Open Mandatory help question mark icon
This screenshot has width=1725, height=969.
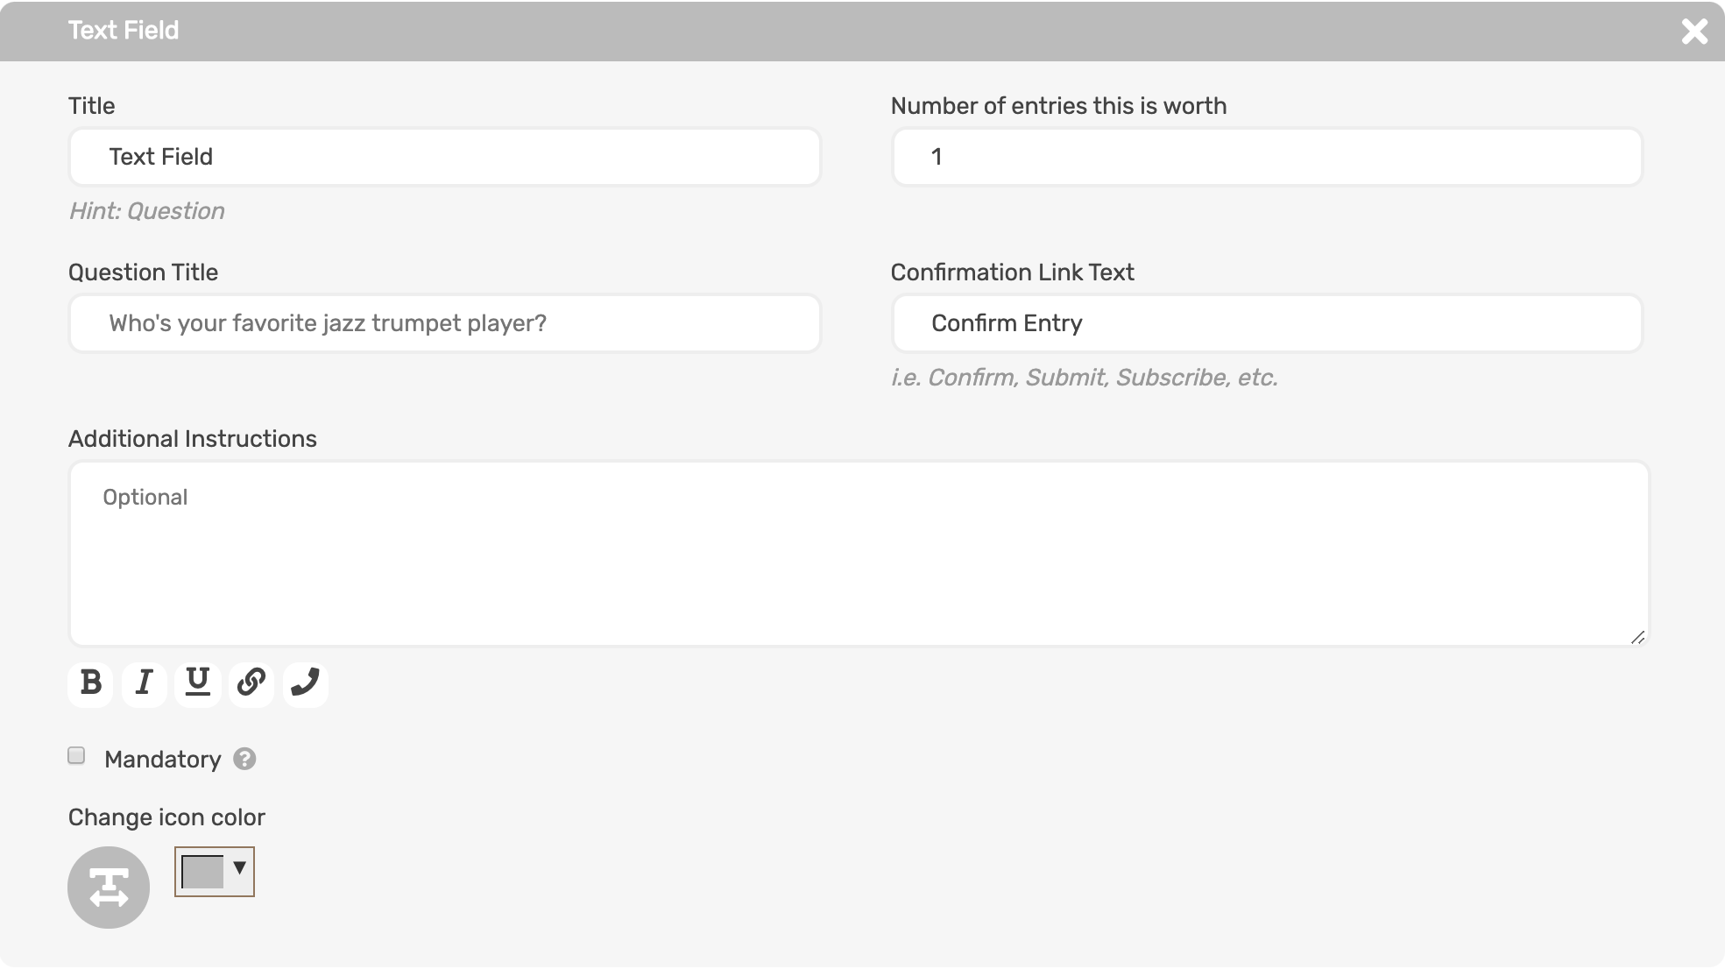click(244, 759)
